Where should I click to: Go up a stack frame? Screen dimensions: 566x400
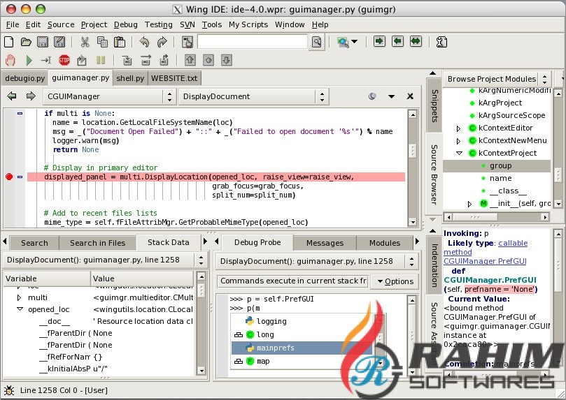point(190,60)
